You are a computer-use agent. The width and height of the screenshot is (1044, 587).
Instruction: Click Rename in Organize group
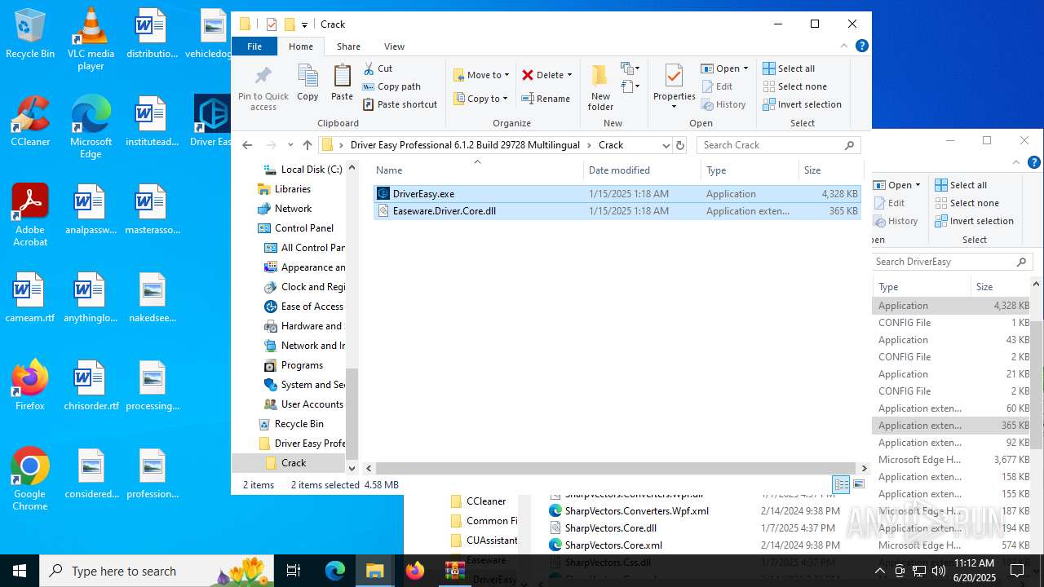(x=546, y=99)
